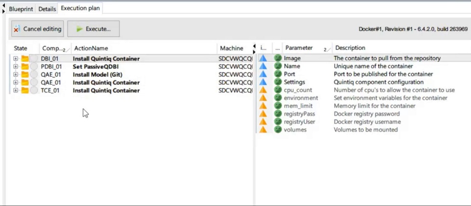Expand the PDBI_01 Set PassiveQDBI row
Viewport: 471px width, 206px height.
(16, 67)
